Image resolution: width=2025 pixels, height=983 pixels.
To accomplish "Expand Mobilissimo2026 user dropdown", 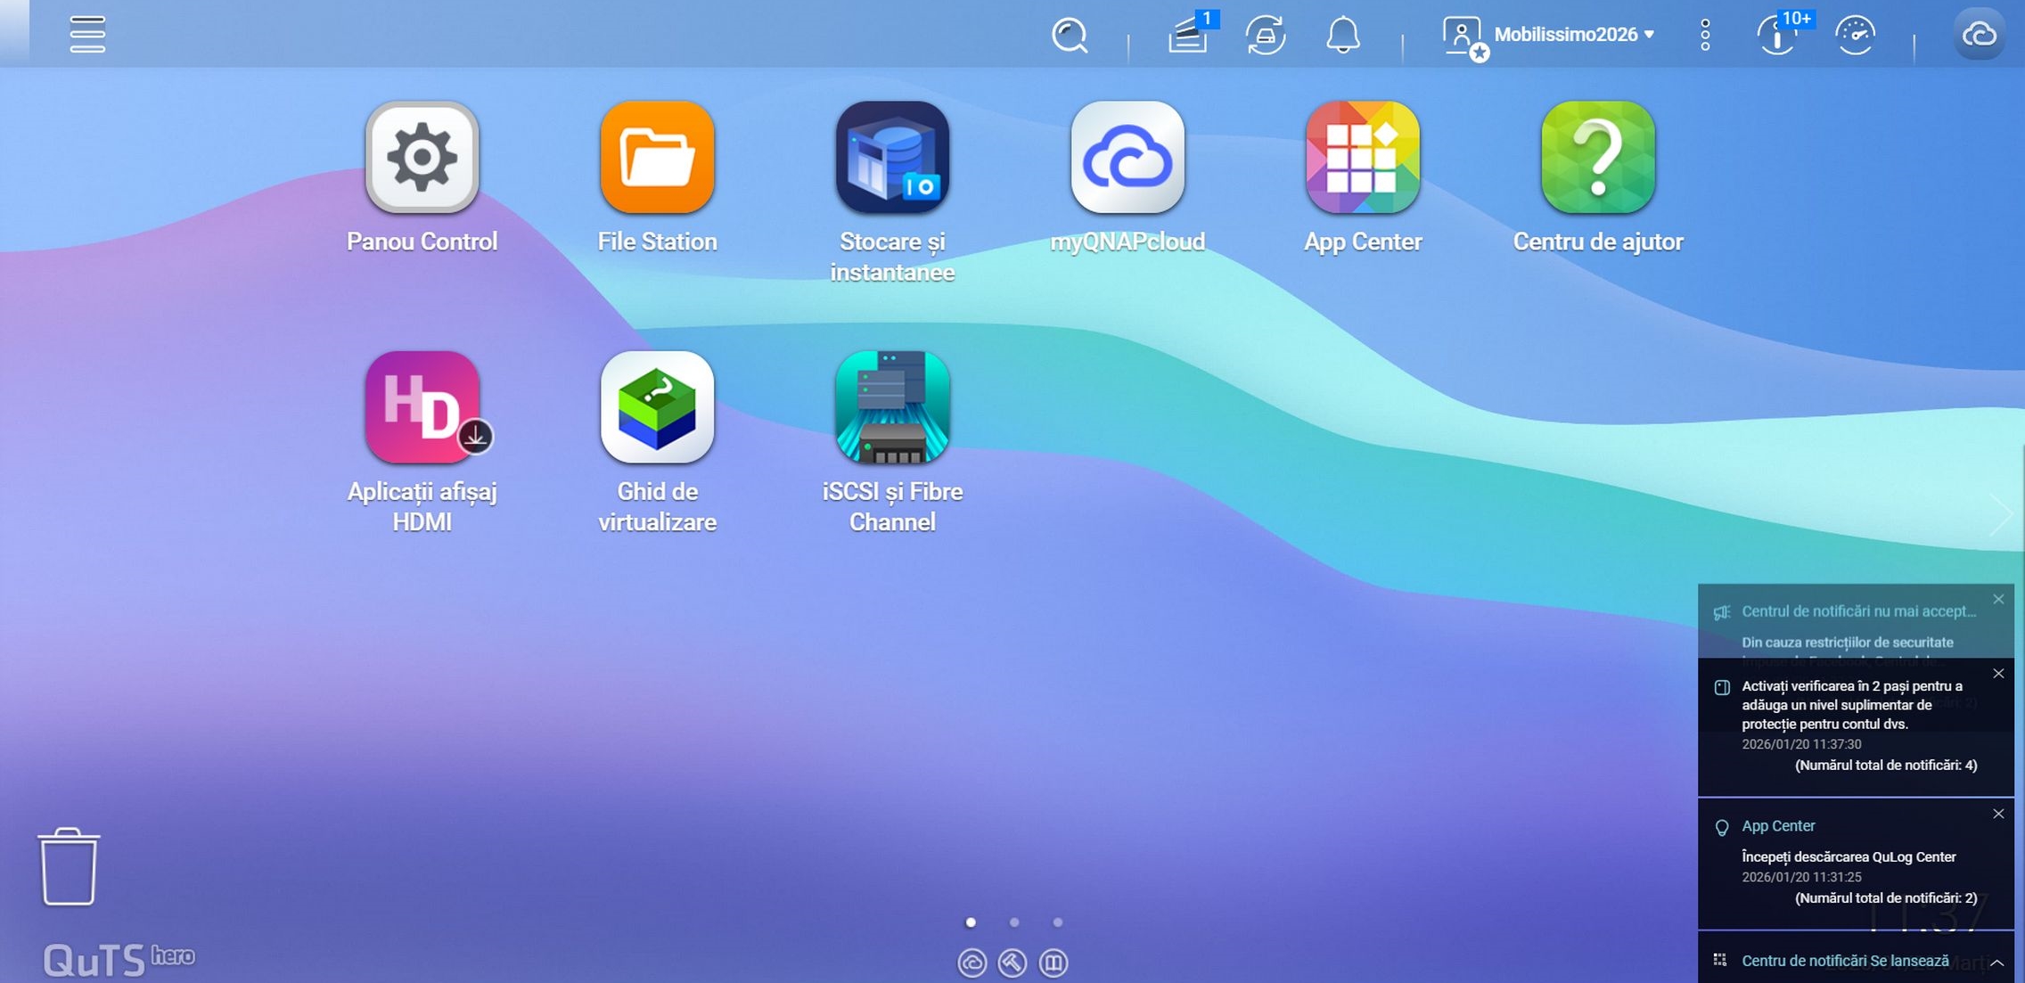I will (x=1573, y=35).
